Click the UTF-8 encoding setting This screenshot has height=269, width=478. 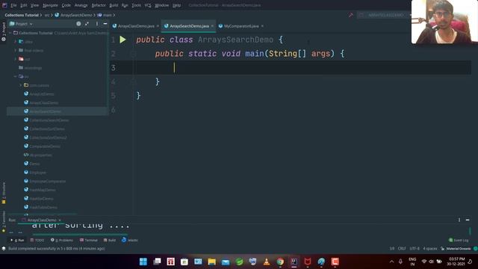[x=415, y=249]
